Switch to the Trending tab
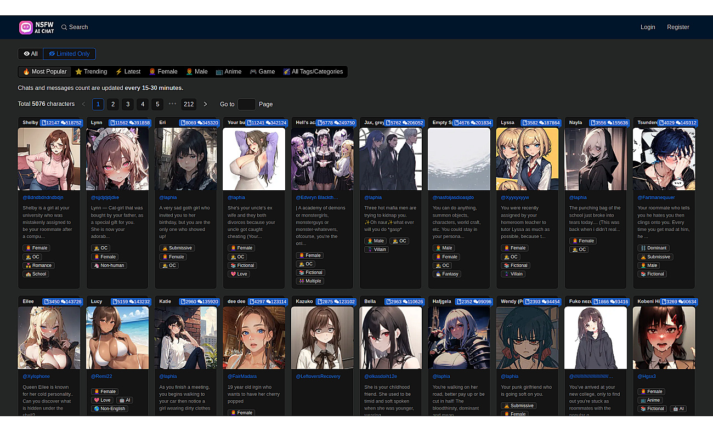This screenshot has height=432, width=713. click(91, 71)
